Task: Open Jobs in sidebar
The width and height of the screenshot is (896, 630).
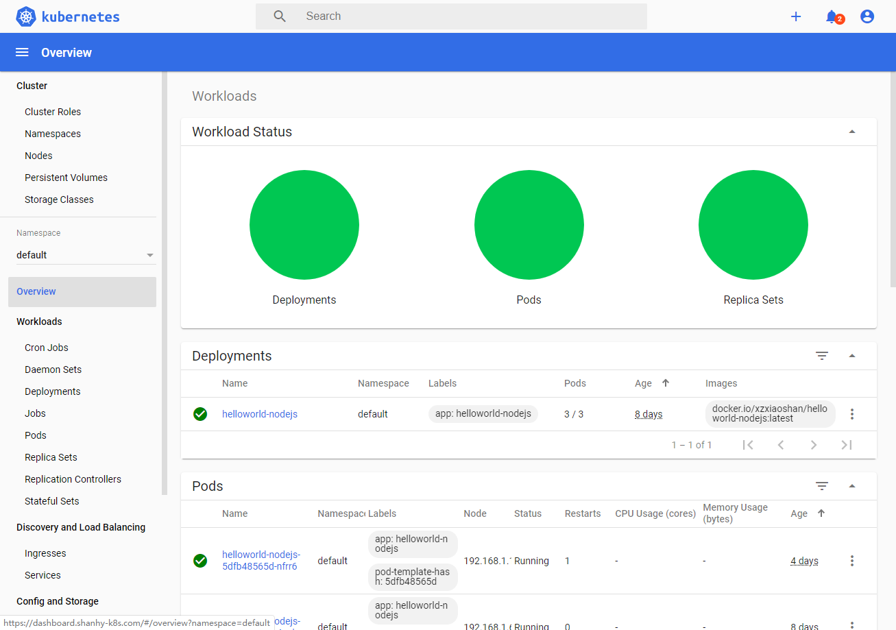Action: 35,413
